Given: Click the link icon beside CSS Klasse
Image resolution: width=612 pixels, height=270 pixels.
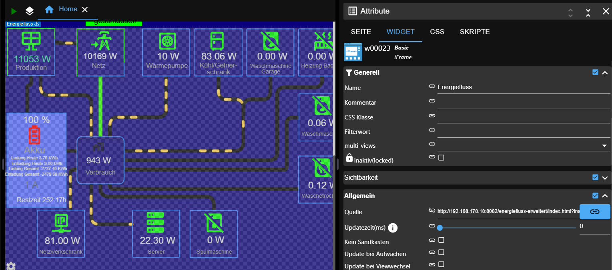Looking at the screenshot, I should (432, 116).
